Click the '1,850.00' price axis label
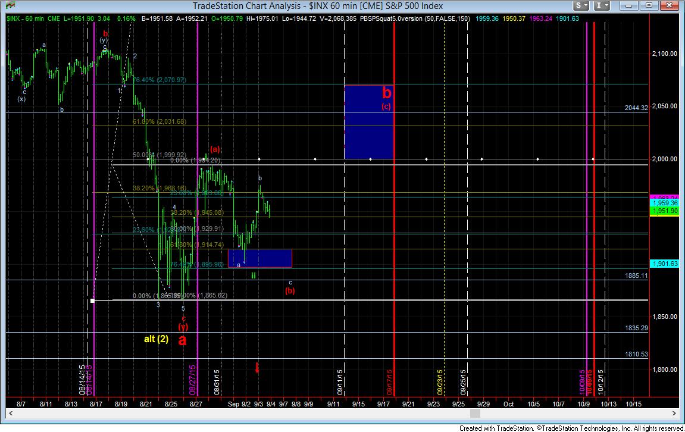The image size is (685, 432). tap(664, 317)
